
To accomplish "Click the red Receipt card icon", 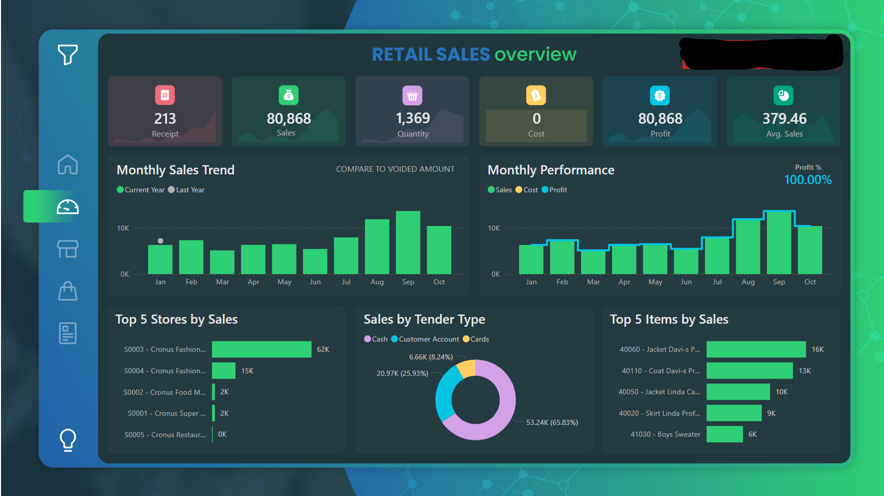I will [165, 95].
